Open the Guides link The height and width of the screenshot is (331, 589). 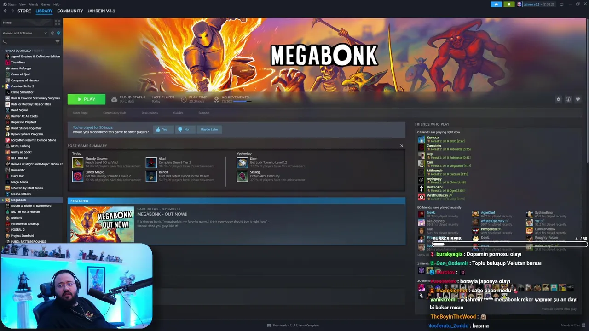coord(178,113)
